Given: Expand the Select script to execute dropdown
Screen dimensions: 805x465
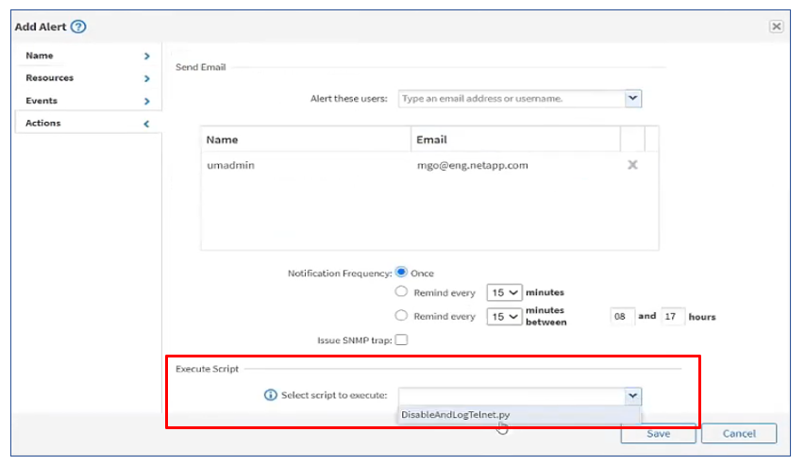Looking at the screenshot, I should (x=632, y=396).
